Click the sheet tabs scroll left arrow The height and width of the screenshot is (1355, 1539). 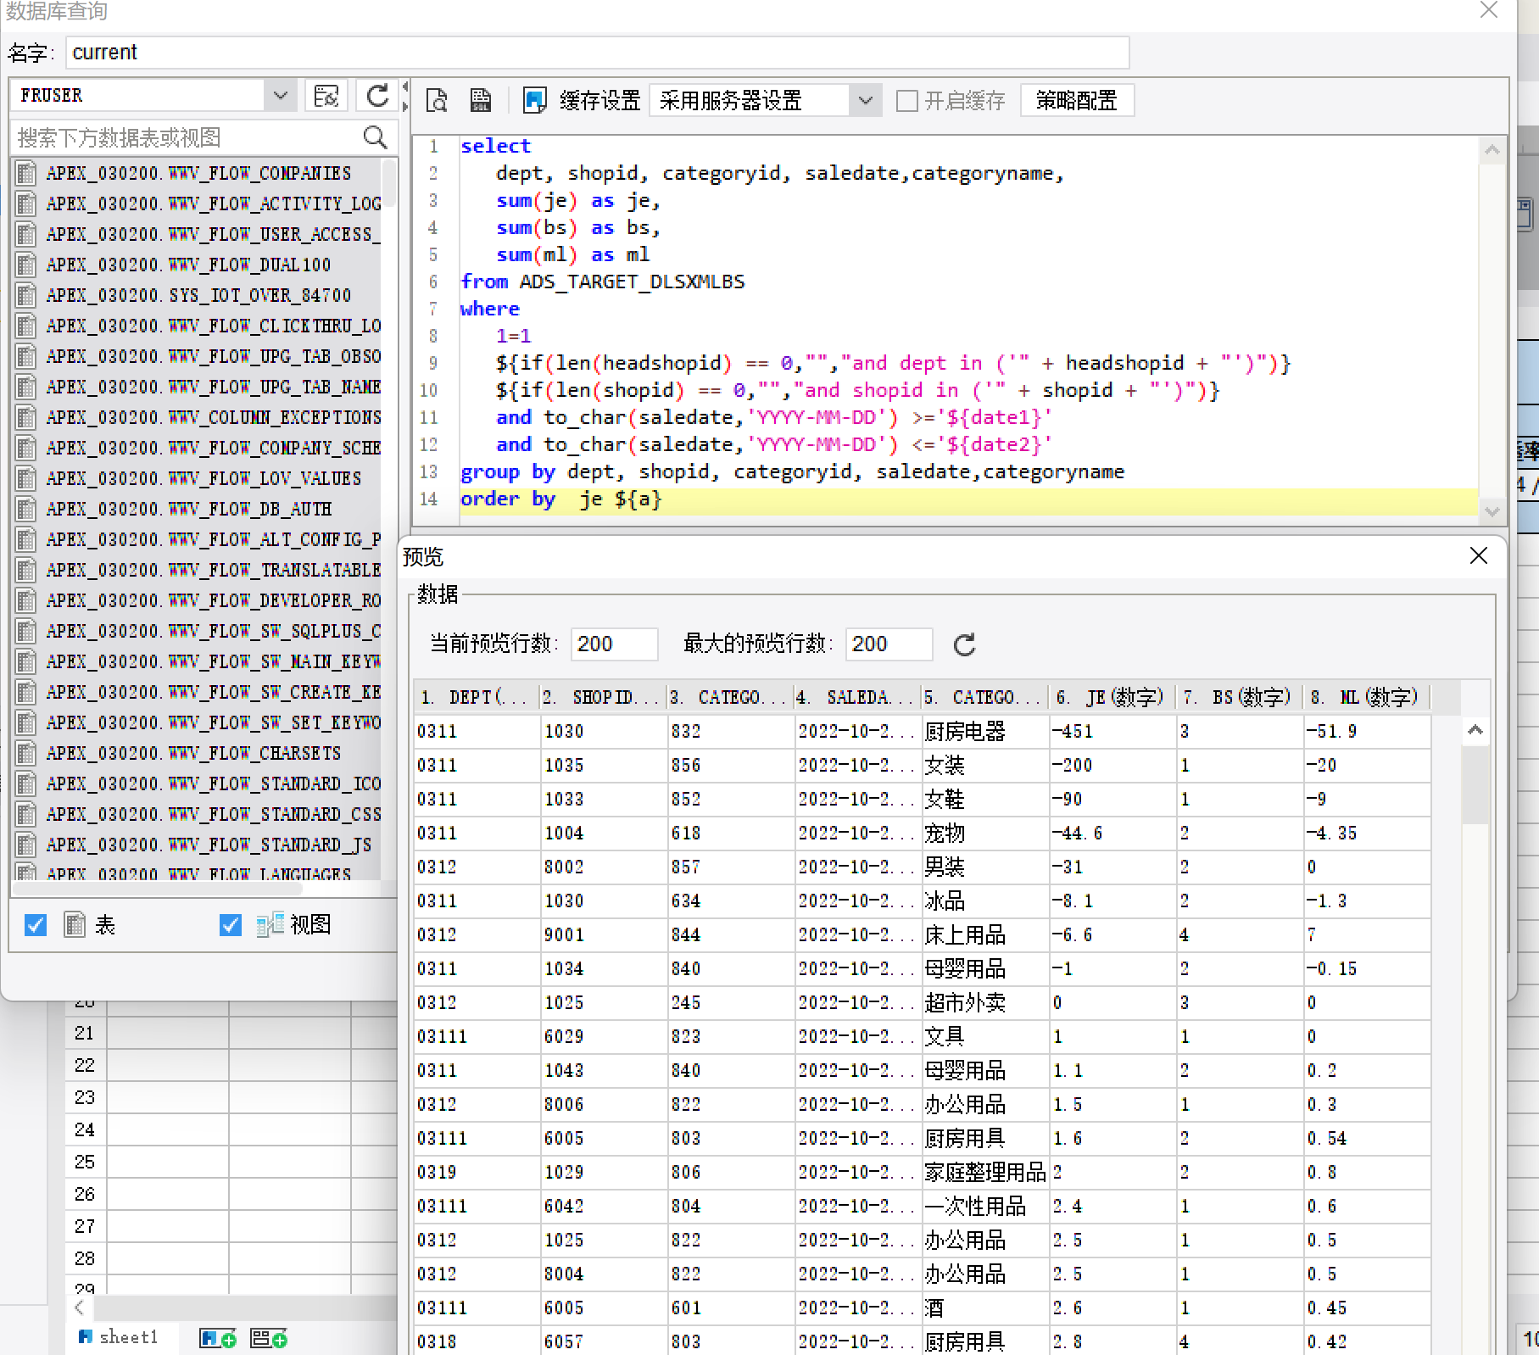[80, 1308]
